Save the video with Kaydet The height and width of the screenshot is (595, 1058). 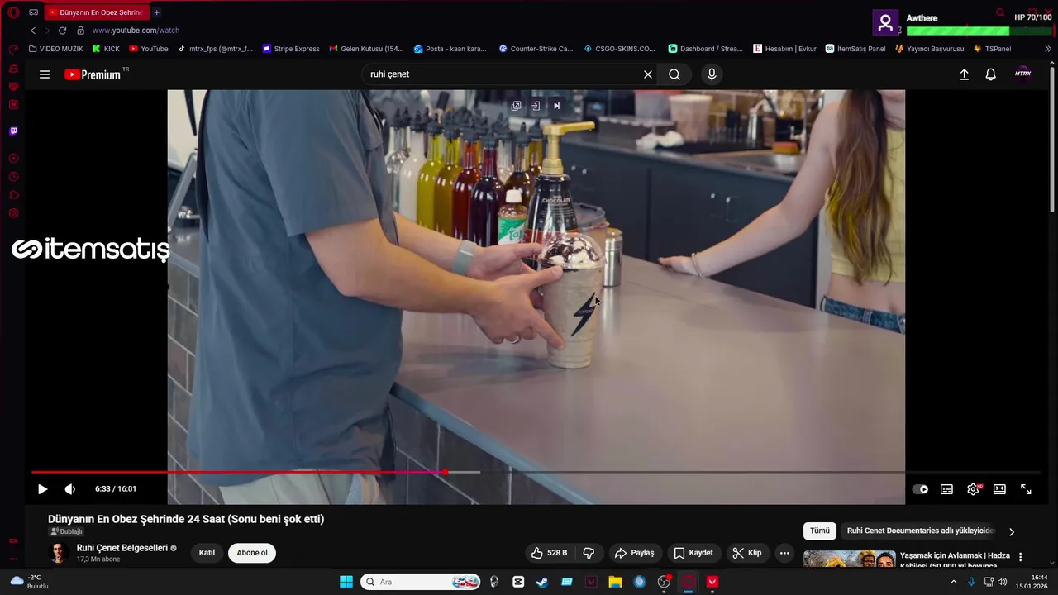[x=693, y=553]
